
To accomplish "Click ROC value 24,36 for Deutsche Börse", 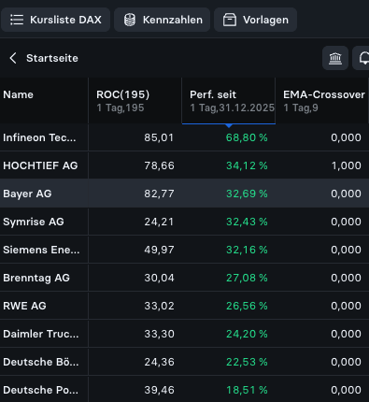I will pyautogui.click(x=159, y=362).
